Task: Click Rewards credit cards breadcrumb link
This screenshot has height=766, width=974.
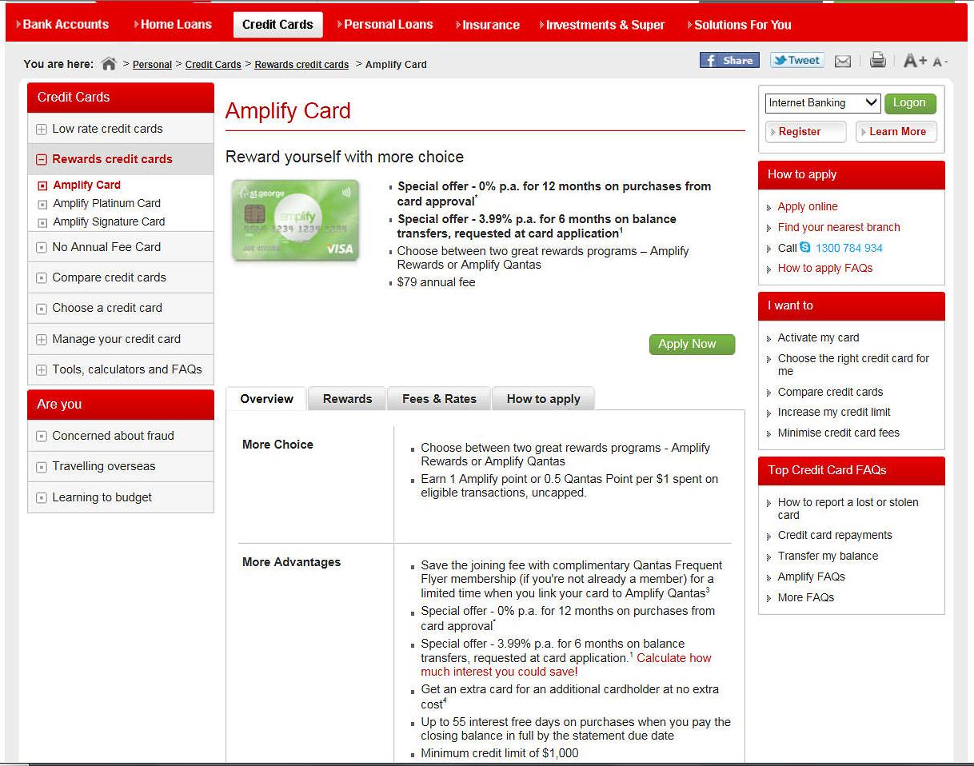Action: coord(301,65)
